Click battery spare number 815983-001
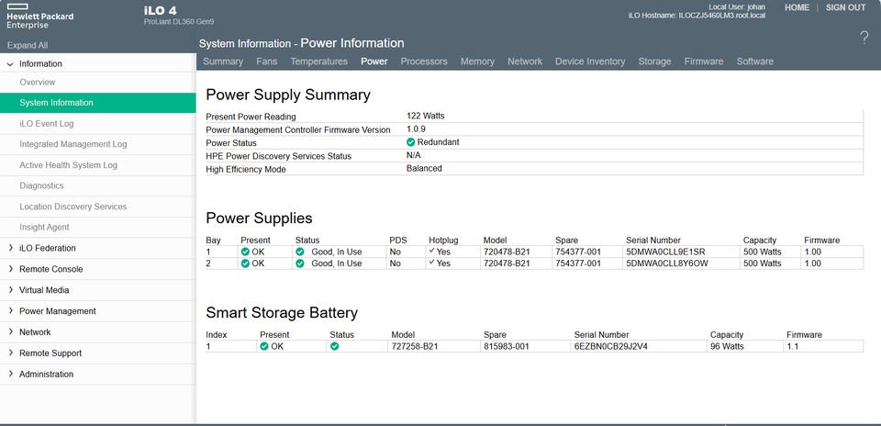 (x=507, y=347)
